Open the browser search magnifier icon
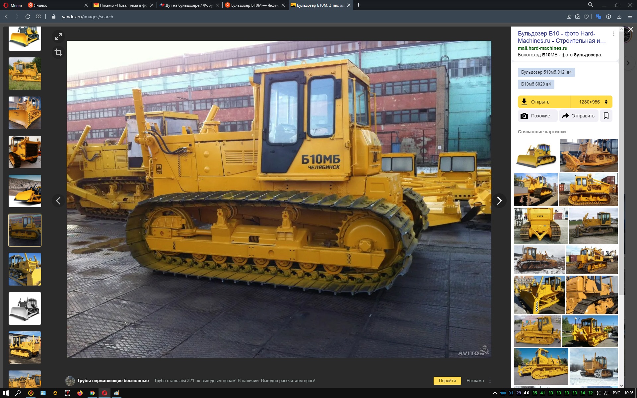The width and height of the screenshot is (637, 398). coord(591,5)
